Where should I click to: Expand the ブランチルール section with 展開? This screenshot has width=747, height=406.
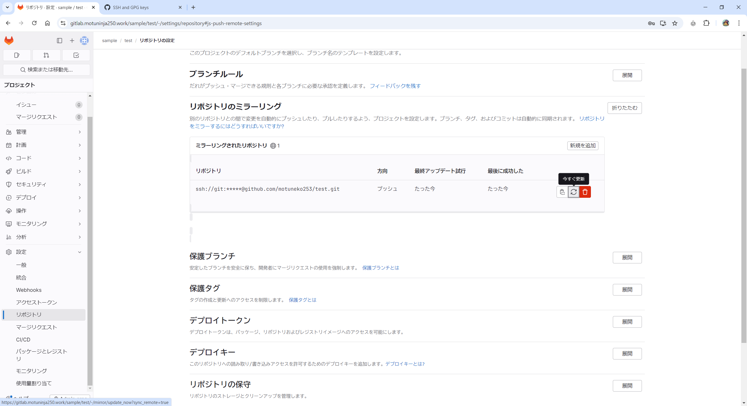pyautogui.click(x=627, y=75)
